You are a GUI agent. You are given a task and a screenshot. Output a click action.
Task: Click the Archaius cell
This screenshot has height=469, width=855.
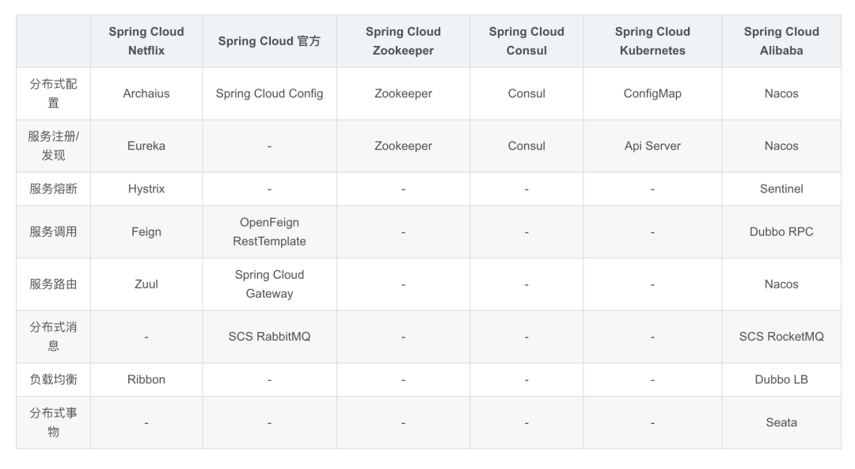tap(146, 93)
